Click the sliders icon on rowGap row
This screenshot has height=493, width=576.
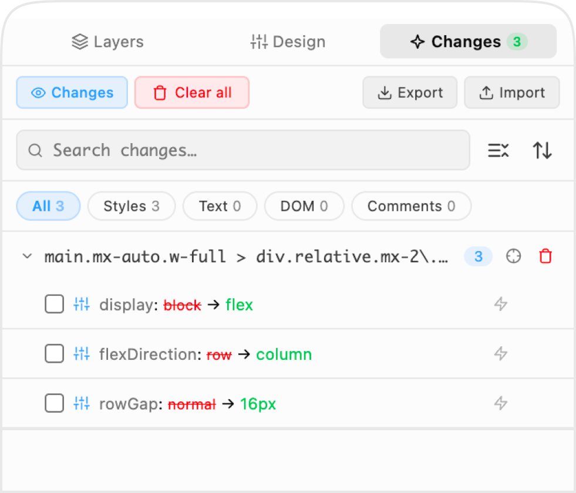(x=82, y=403)
